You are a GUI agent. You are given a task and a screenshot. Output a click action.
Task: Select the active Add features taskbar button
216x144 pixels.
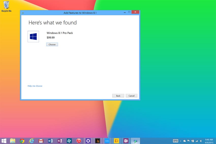point(135,141)
